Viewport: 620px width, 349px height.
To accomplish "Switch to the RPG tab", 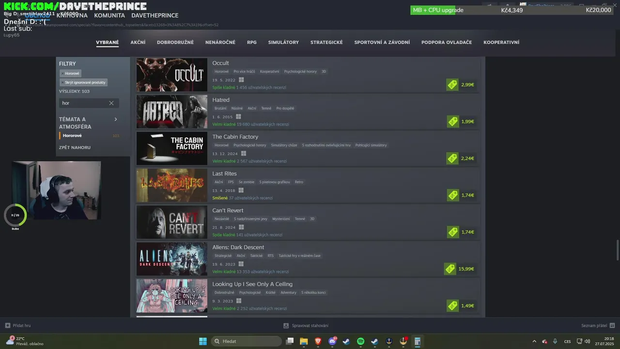I will click(252, 42).
